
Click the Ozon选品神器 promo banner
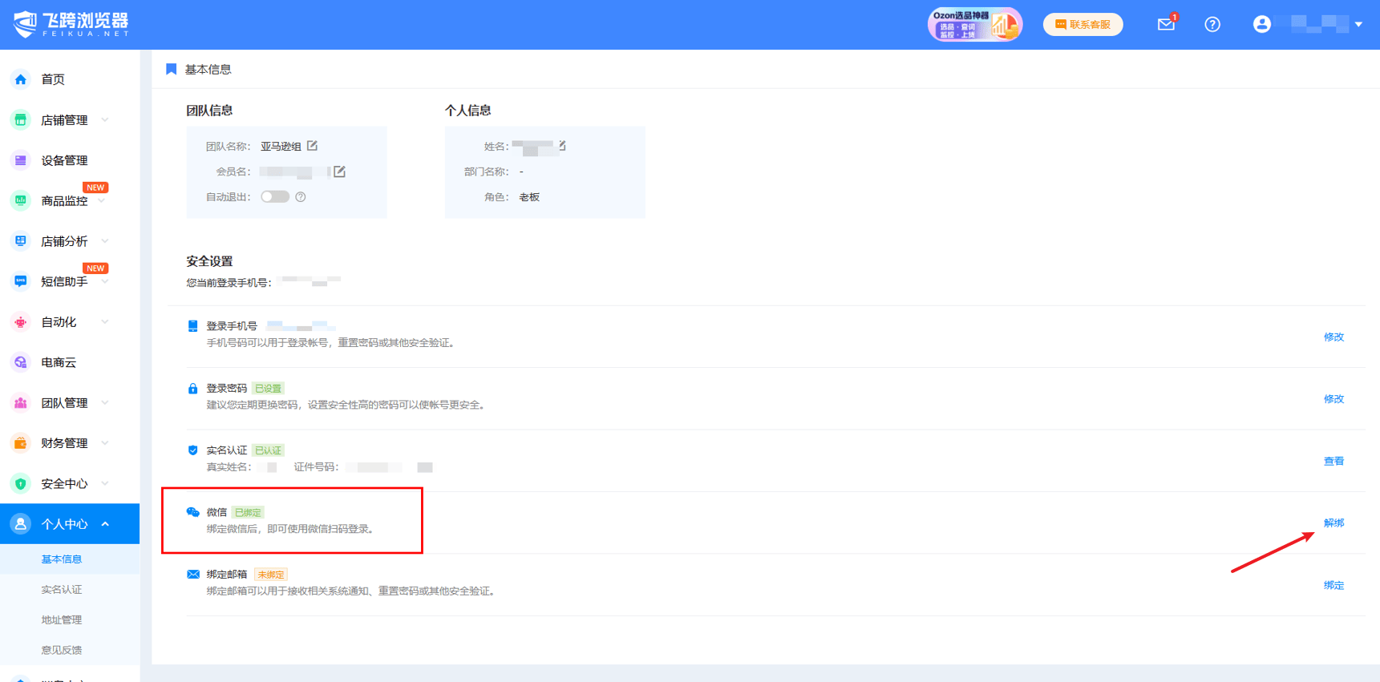[974, 24]
